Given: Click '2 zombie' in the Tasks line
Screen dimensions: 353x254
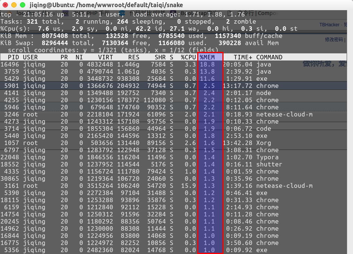Looking at the screenshot, I should 241,21.
